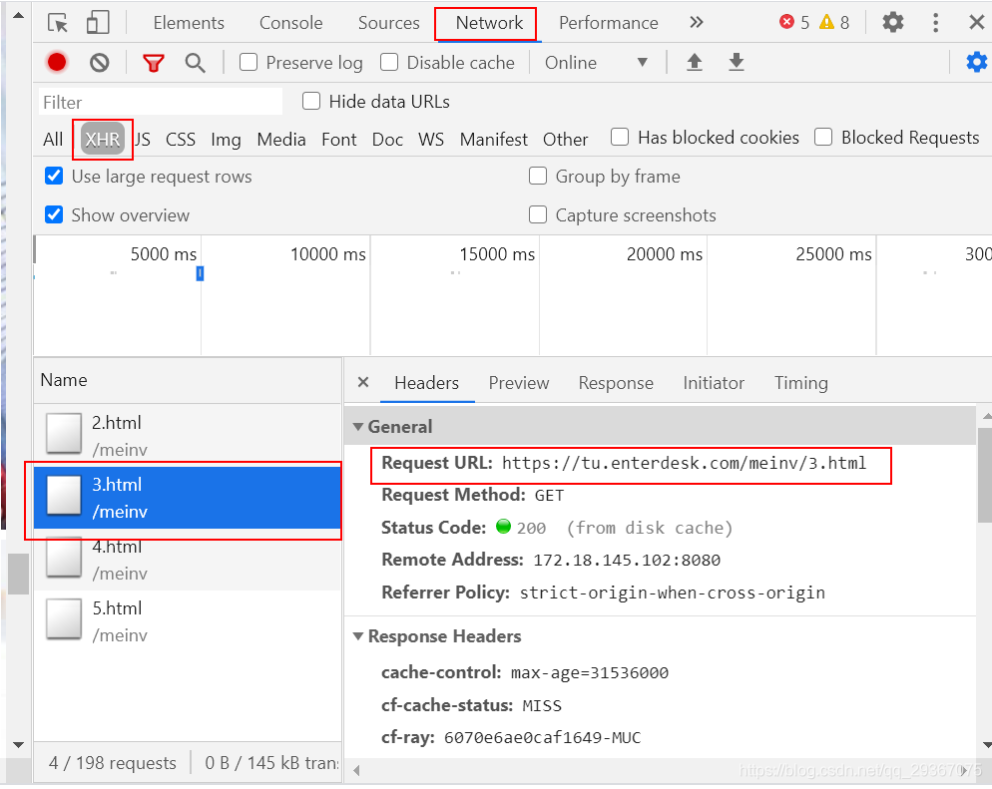Open the Response tab
The width and height of the screenshot is (992, 789).
tap(616, 383)
